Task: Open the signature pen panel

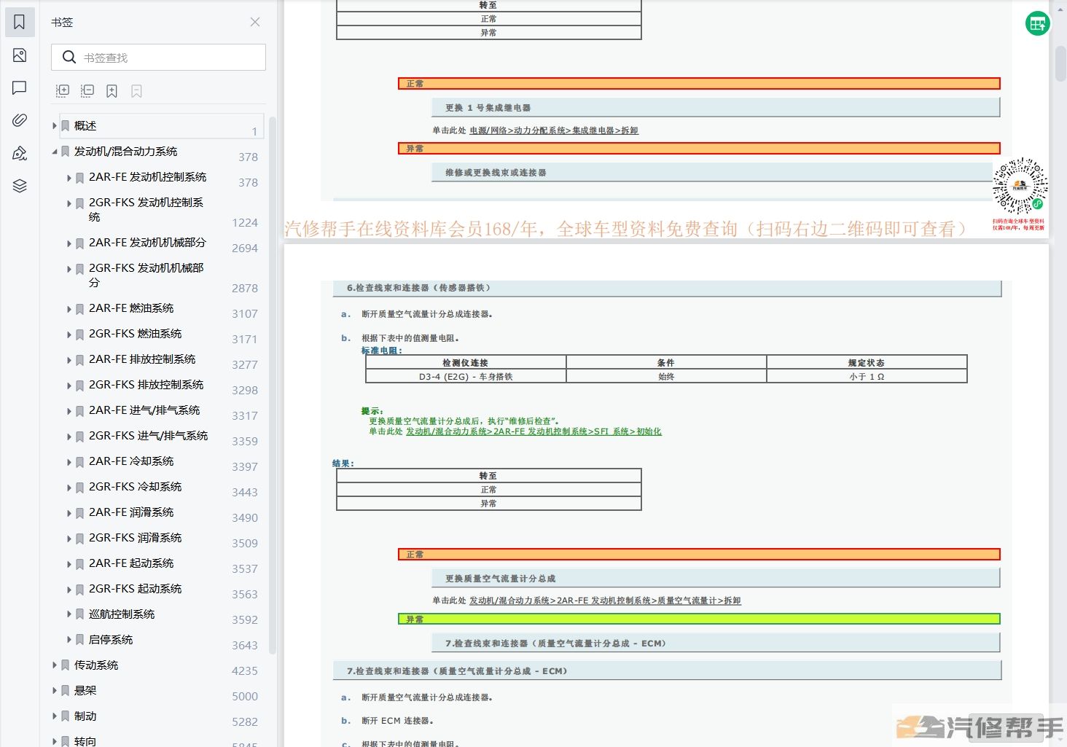Action: pos(20,153)
